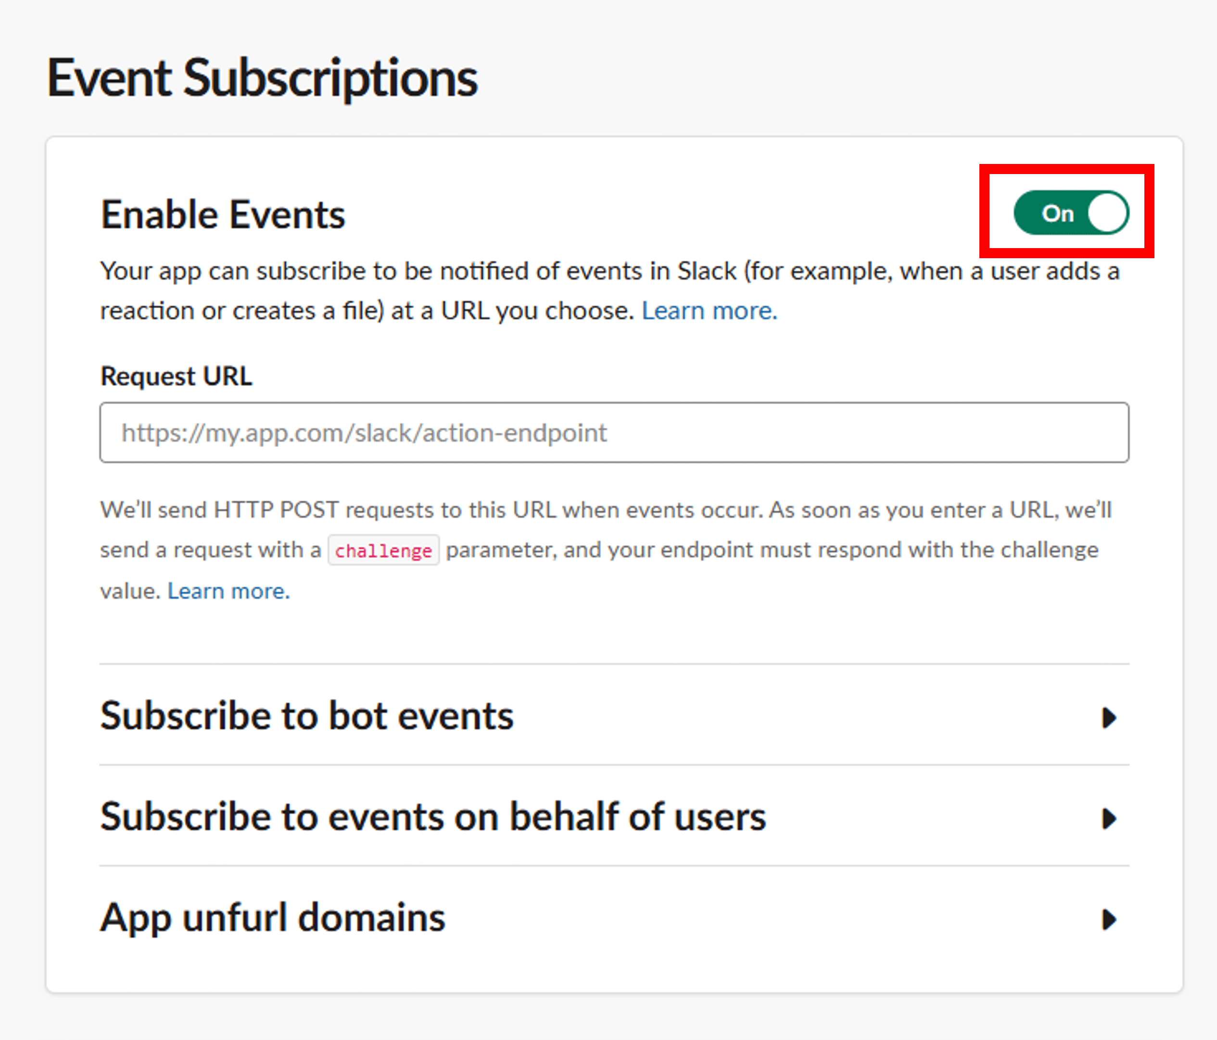Click the "Request URL" field label
The height and width of the screenshot is (1040, 1217).
[176, 376]
